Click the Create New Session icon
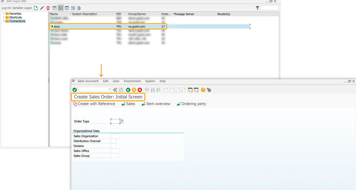 [190, 90]
